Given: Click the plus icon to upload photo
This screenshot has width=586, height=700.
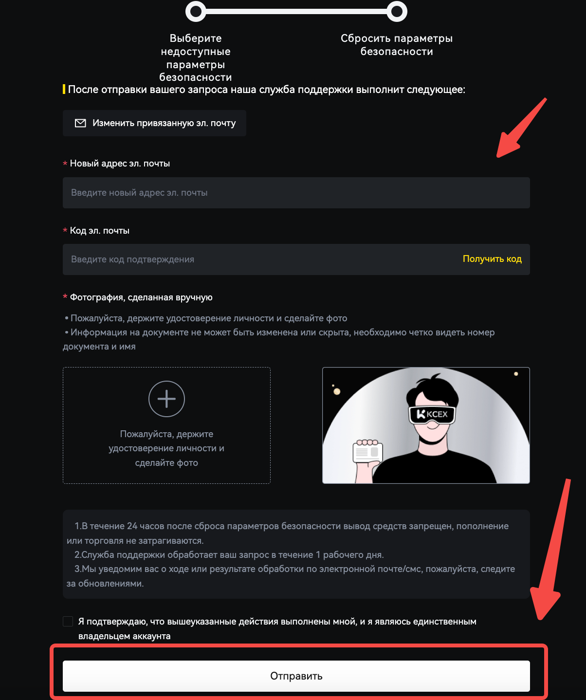Looking at the screenshot, I should pos(166,399).
